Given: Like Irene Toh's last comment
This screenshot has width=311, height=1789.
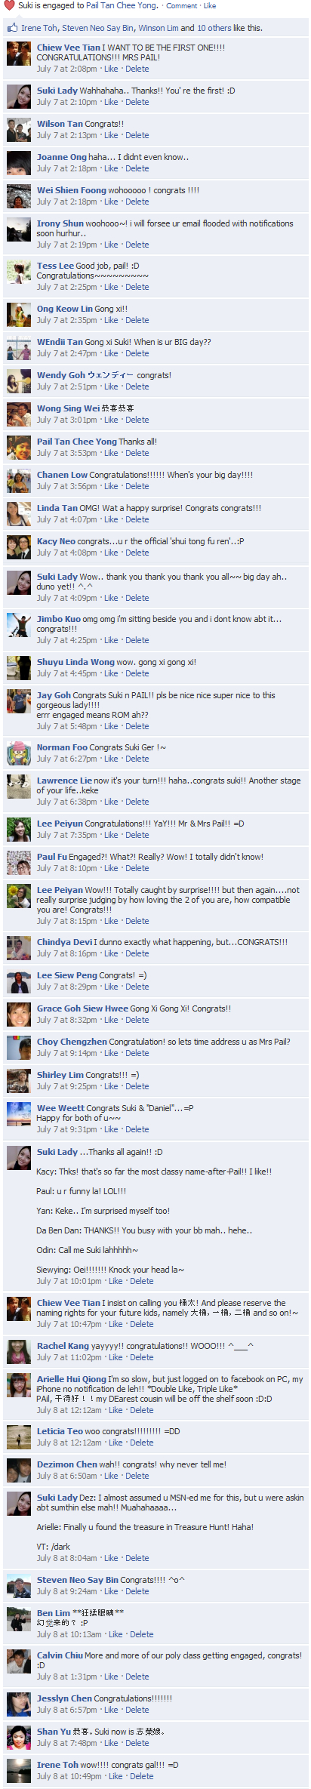Looking at the screenshot, I should (115, 1777).
